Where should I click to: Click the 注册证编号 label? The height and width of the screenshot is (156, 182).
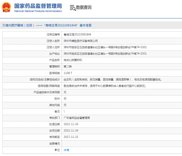tap(53, 34)
